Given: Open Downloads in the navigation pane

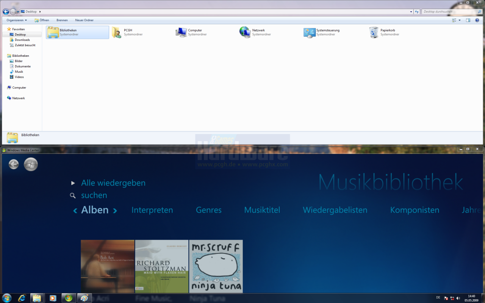Looking at the screenshot, I should tap(20, 40).
